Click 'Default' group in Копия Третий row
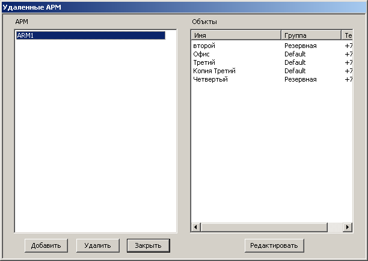 [295, 71]
